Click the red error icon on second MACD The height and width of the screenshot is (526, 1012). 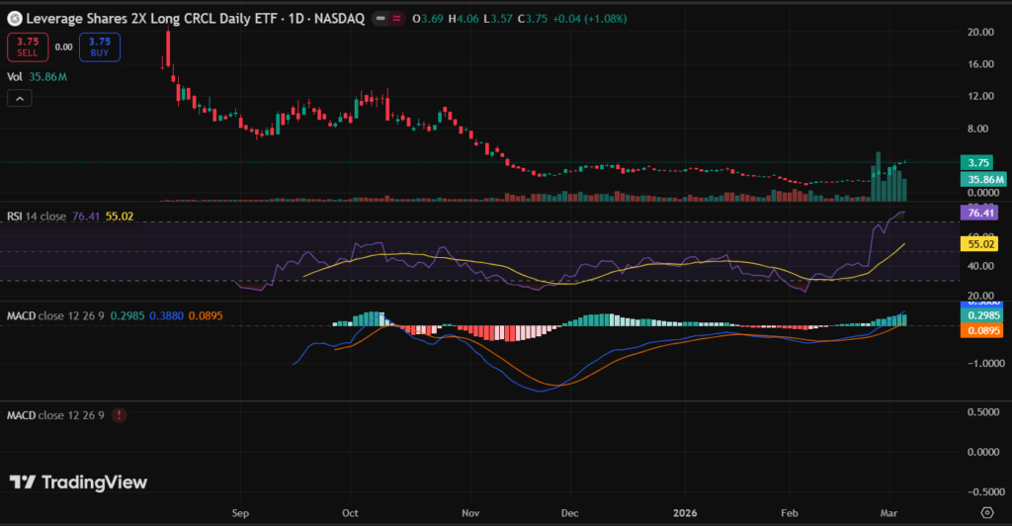coord(120,416)
